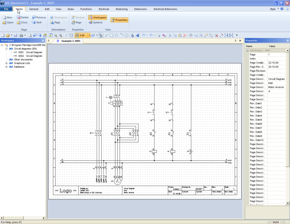Screen dimensions: 290x224
Task: Switch to the Electrical ribbon tab
Action: [104, 9]
